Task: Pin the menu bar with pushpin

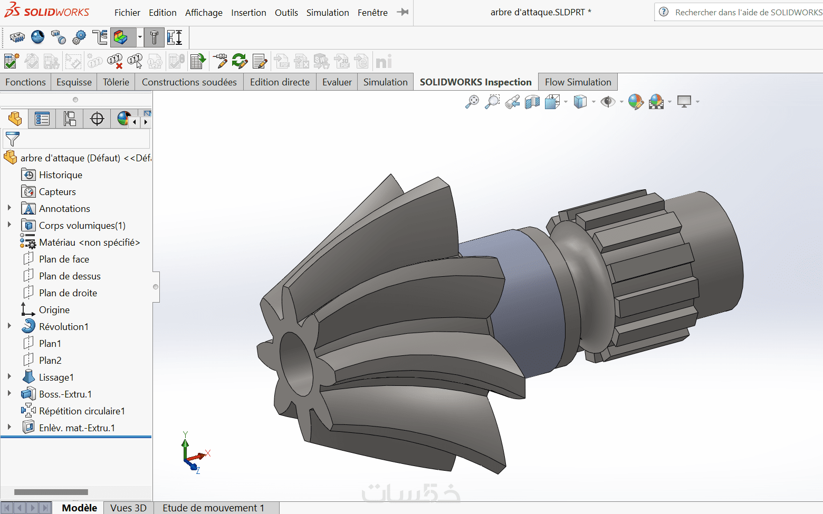Action: pos(403,12)
